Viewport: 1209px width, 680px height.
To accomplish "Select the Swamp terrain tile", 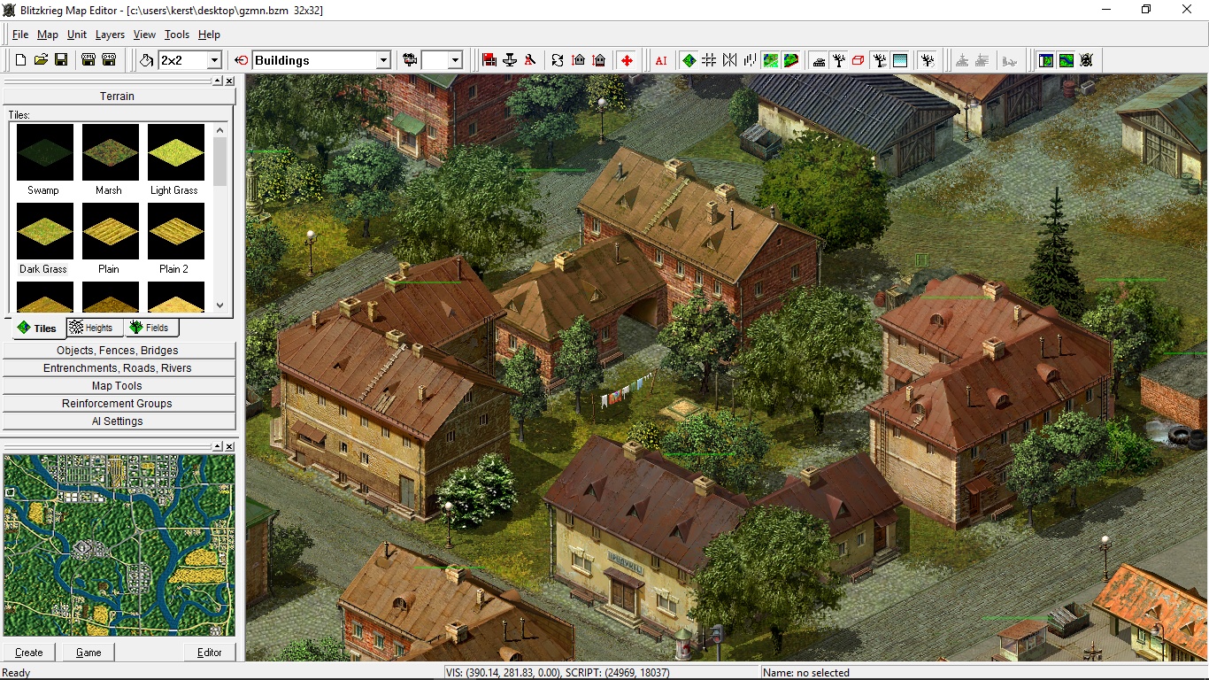I will tap(44, 159).
